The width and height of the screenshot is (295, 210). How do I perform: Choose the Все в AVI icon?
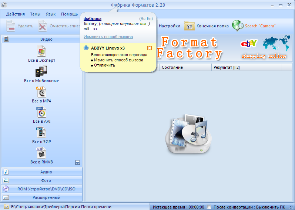tap(41, 112)
